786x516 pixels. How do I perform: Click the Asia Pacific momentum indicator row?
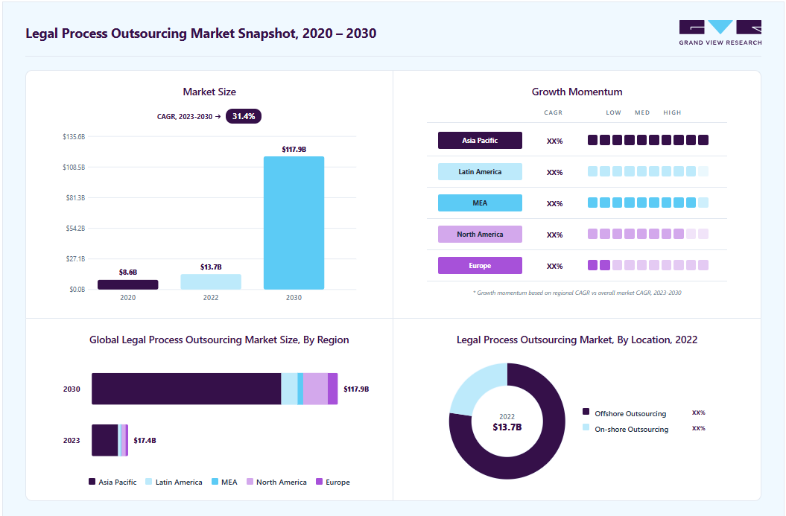coord(648,140)
